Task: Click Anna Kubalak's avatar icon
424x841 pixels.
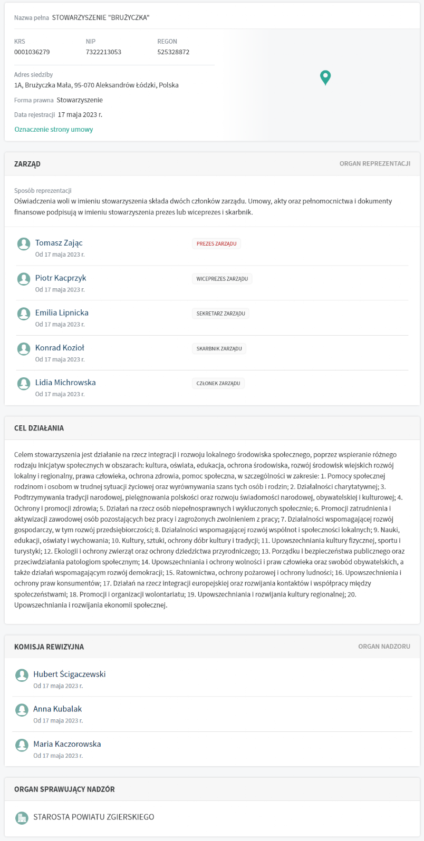Action: point(22,710)
